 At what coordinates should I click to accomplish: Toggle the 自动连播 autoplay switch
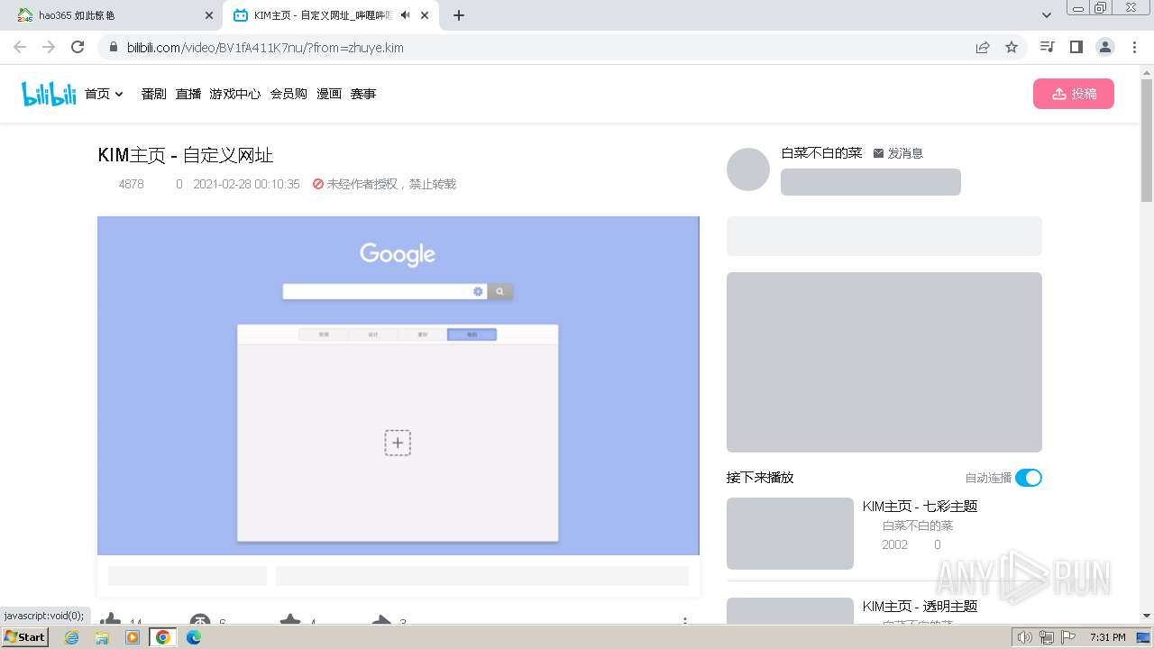pyautogui.click(x=1029, y=478)
